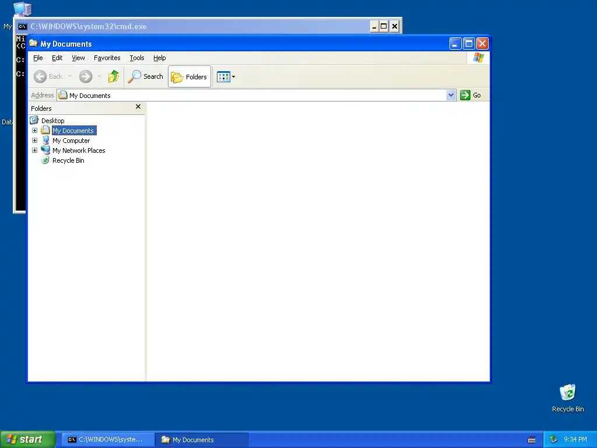The image size is (597, 448).
Task: Maximize the cmd.exe window
Action: pyautogui.click(x=384, y=26)
